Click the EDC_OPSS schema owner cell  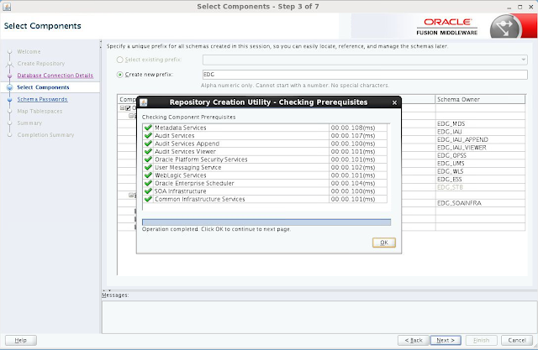point(480,155)
